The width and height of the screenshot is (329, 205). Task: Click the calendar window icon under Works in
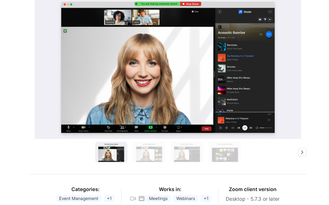[142, 199]
